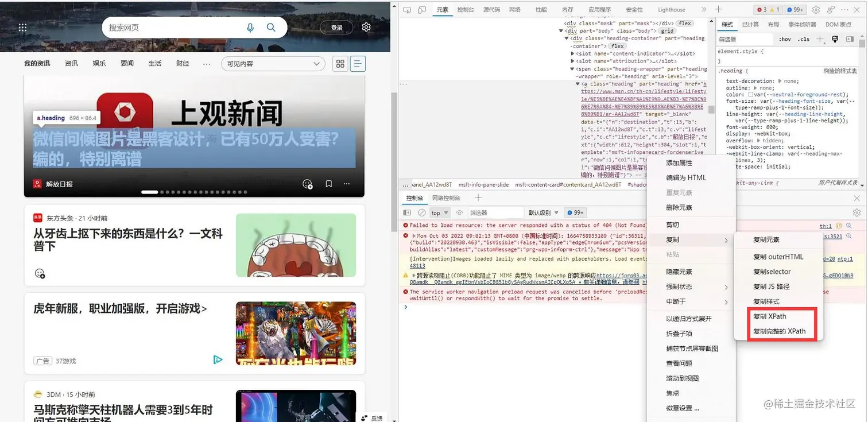Clear the console with the circle-slash icon
Image resolution: width=868 pixels, height=422 pixels.
422,212
